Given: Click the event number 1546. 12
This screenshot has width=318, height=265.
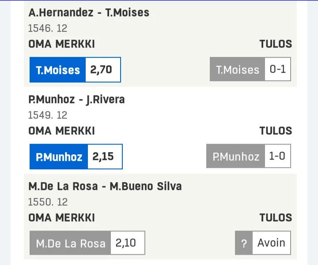Looking at the screenshot, I should 48,28.
